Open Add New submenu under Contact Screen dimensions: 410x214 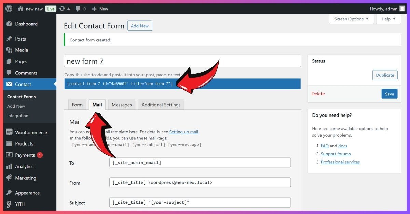16,106
